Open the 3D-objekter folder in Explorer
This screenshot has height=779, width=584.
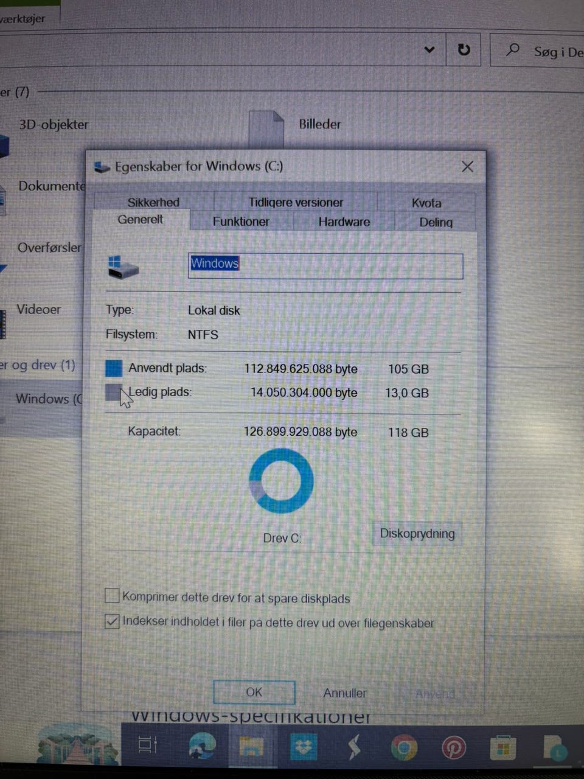pyautogui.click(x=54, y=125)
